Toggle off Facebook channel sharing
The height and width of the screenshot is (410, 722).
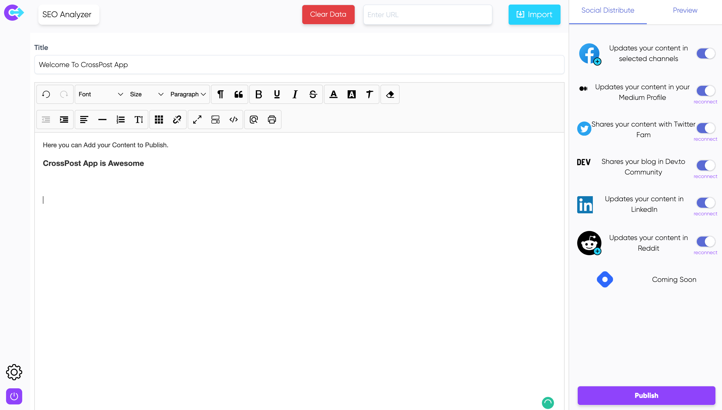click(x=705, y=53)
